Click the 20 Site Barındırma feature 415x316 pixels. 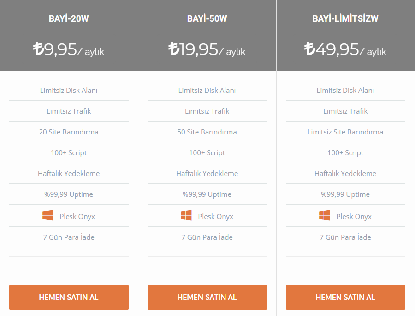click(x=69, y=132)
